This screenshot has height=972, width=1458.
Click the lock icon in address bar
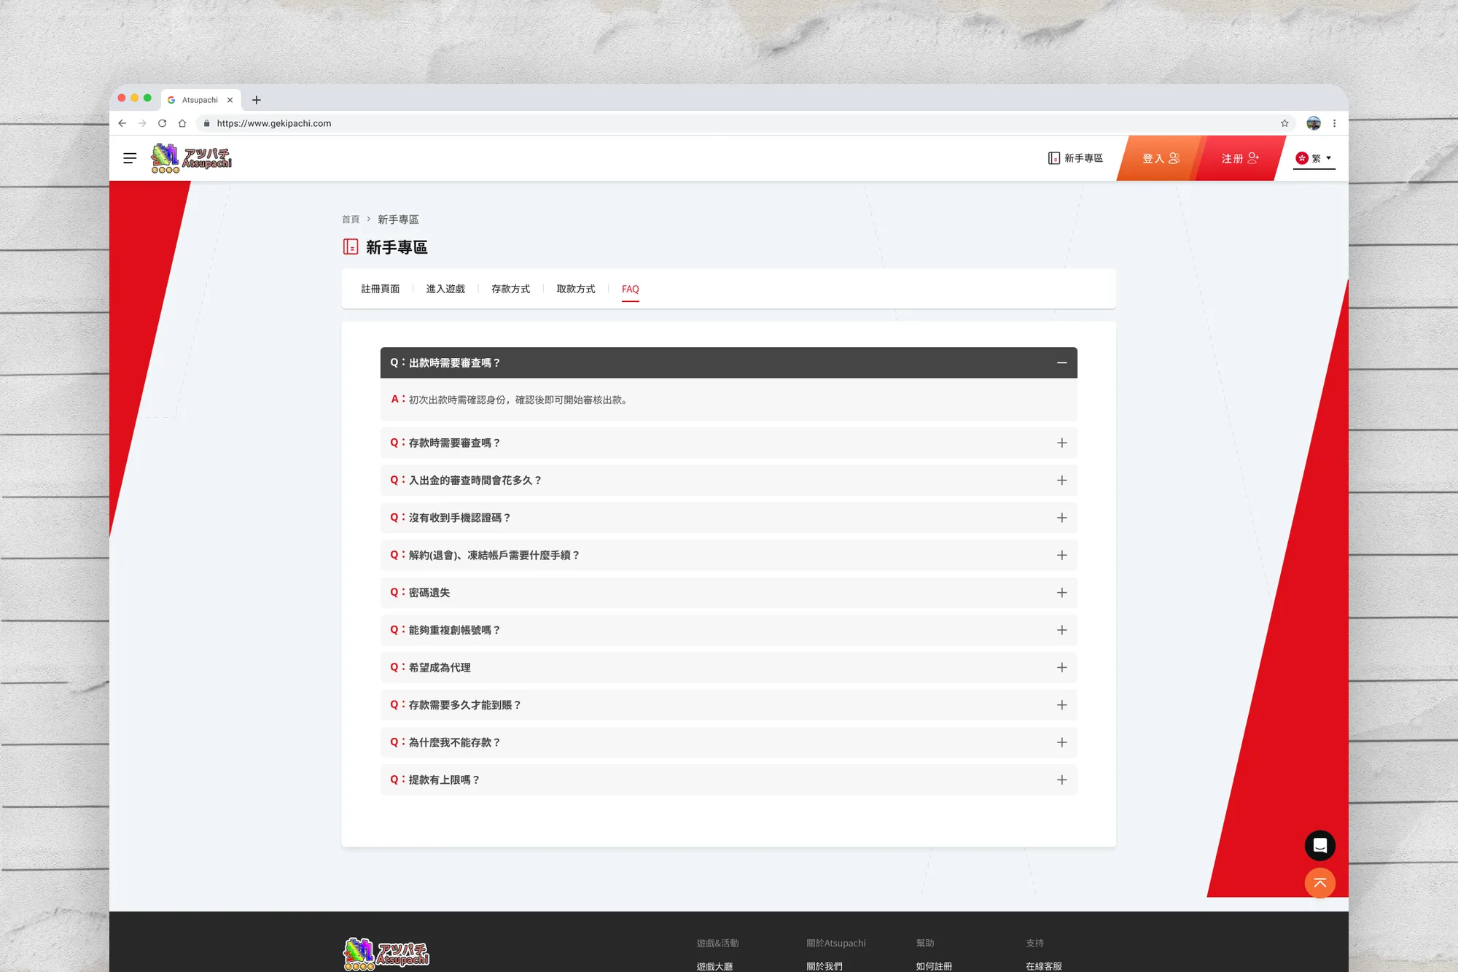coord(207,123)
